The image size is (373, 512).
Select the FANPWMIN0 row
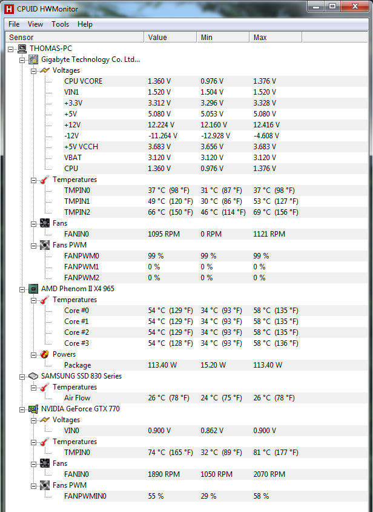(215, 496)
